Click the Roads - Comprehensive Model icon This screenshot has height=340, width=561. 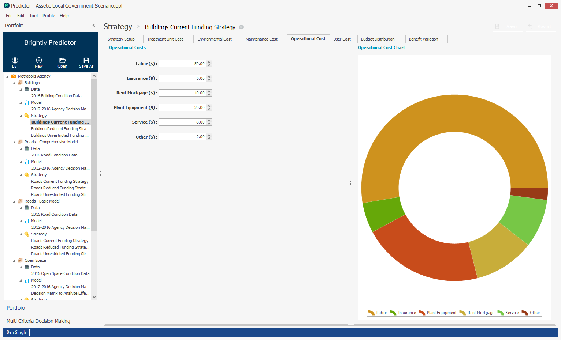pyautogui.click(x=20, y=142)
